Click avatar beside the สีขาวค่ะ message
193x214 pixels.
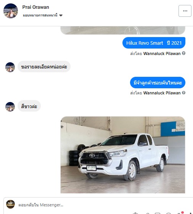(x=10, y=107)
